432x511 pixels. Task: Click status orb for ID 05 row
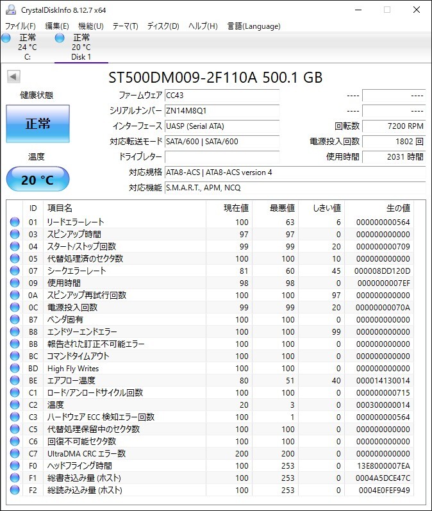coord(15,258)
